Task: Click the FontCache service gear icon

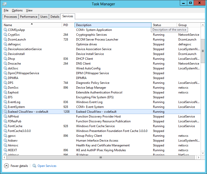Action: click(5, 126)
